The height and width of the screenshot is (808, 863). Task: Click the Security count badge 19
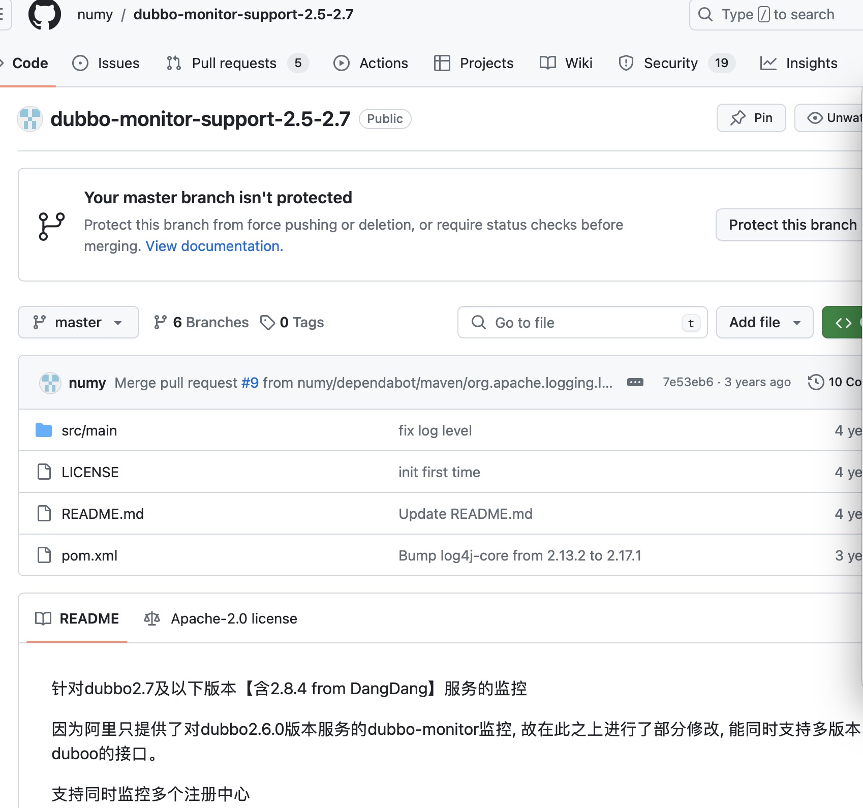(x=722, y=63)
